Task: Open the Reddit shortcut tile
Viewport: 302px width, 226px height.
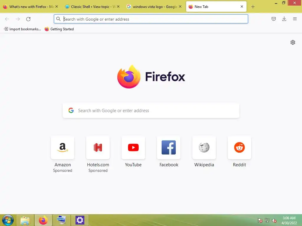Action: [239, 148]
